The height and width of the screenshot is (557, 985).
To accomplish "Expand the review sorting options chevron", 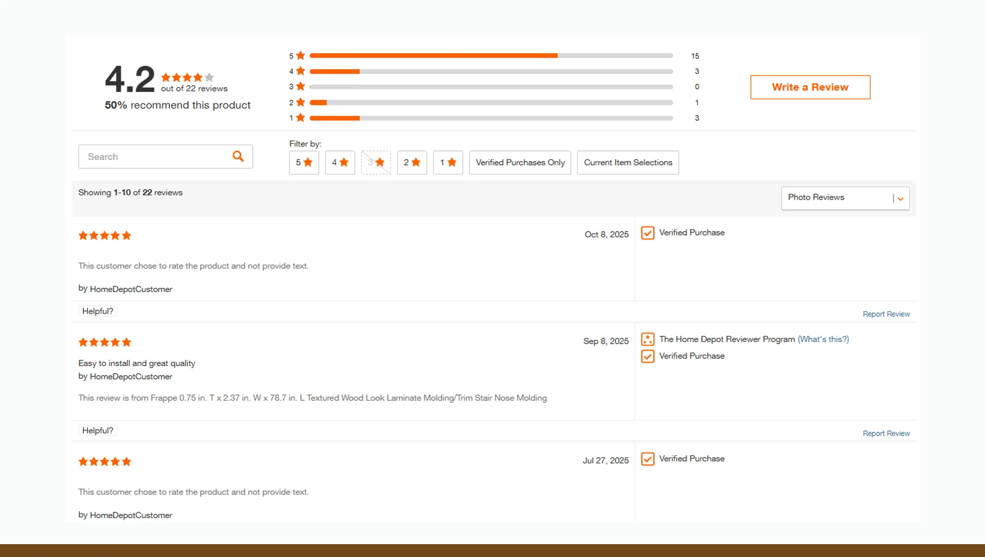I will (x=900, y=199).
